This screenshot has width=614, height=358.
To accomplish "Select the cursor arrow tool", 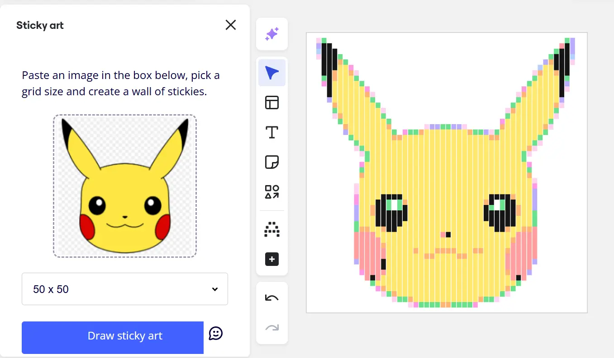I will point(272,73).
